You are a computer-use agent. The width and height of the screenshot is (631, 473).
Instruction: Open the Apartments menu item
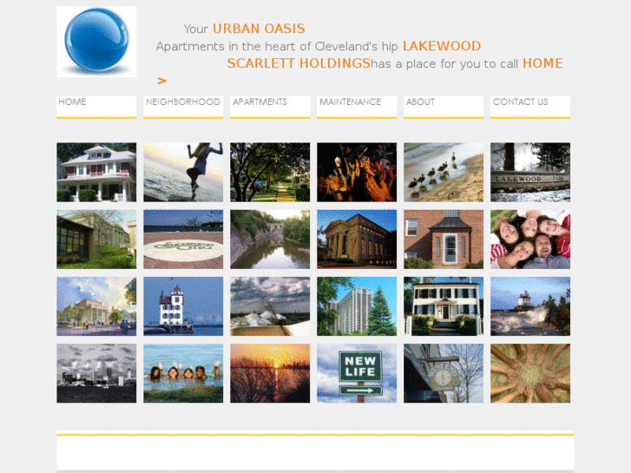tap(260, 102)
